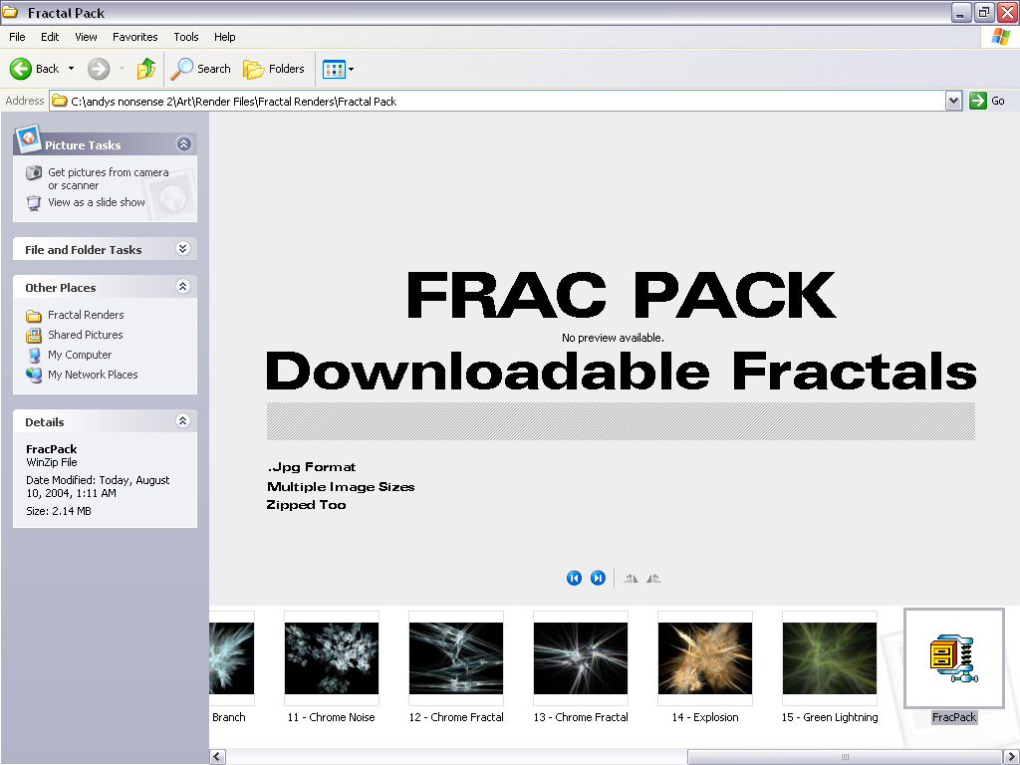Image resolution: width=1020 pixels, height=765 pixels.
Task: Open the address bar dropdown
Action: 953,101
